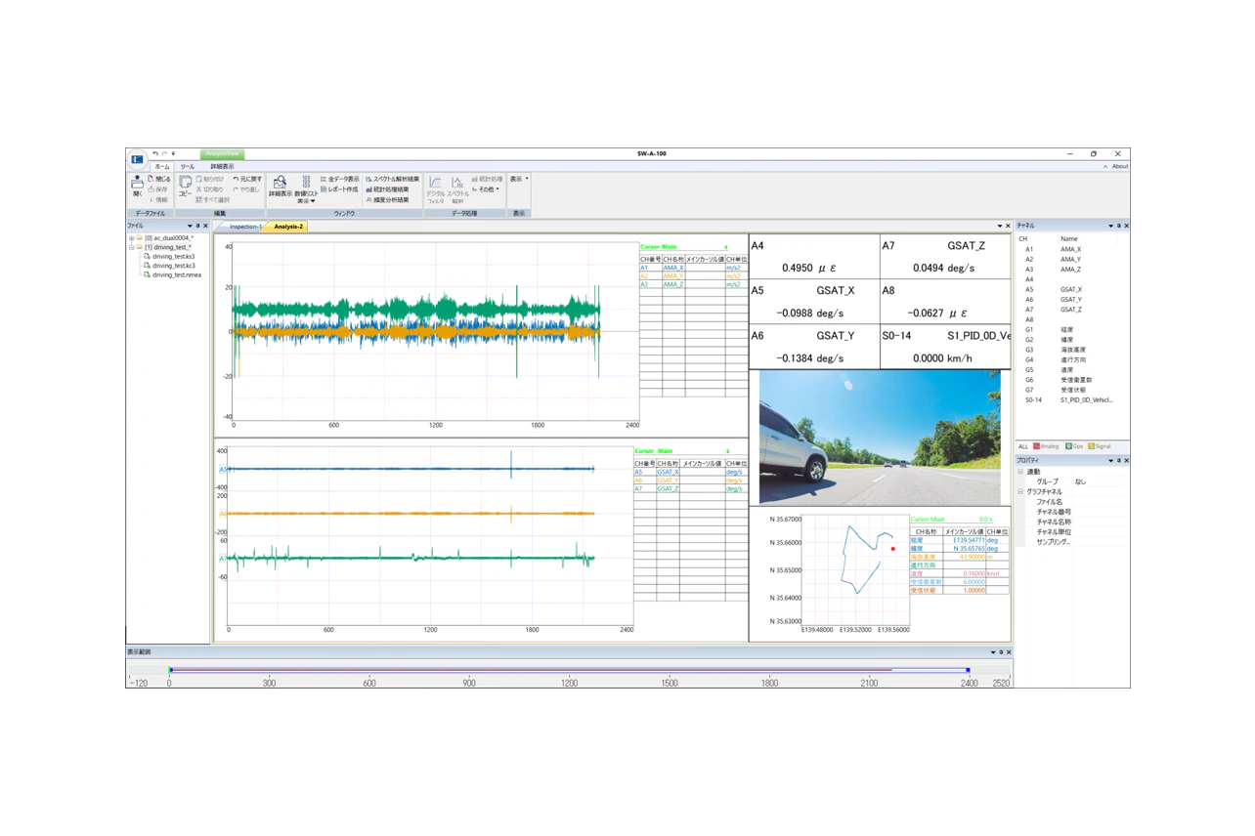1255x836 pixels.
Task: Click the コピー (Copy) icon in ribbon
Action: click(185, 186)
